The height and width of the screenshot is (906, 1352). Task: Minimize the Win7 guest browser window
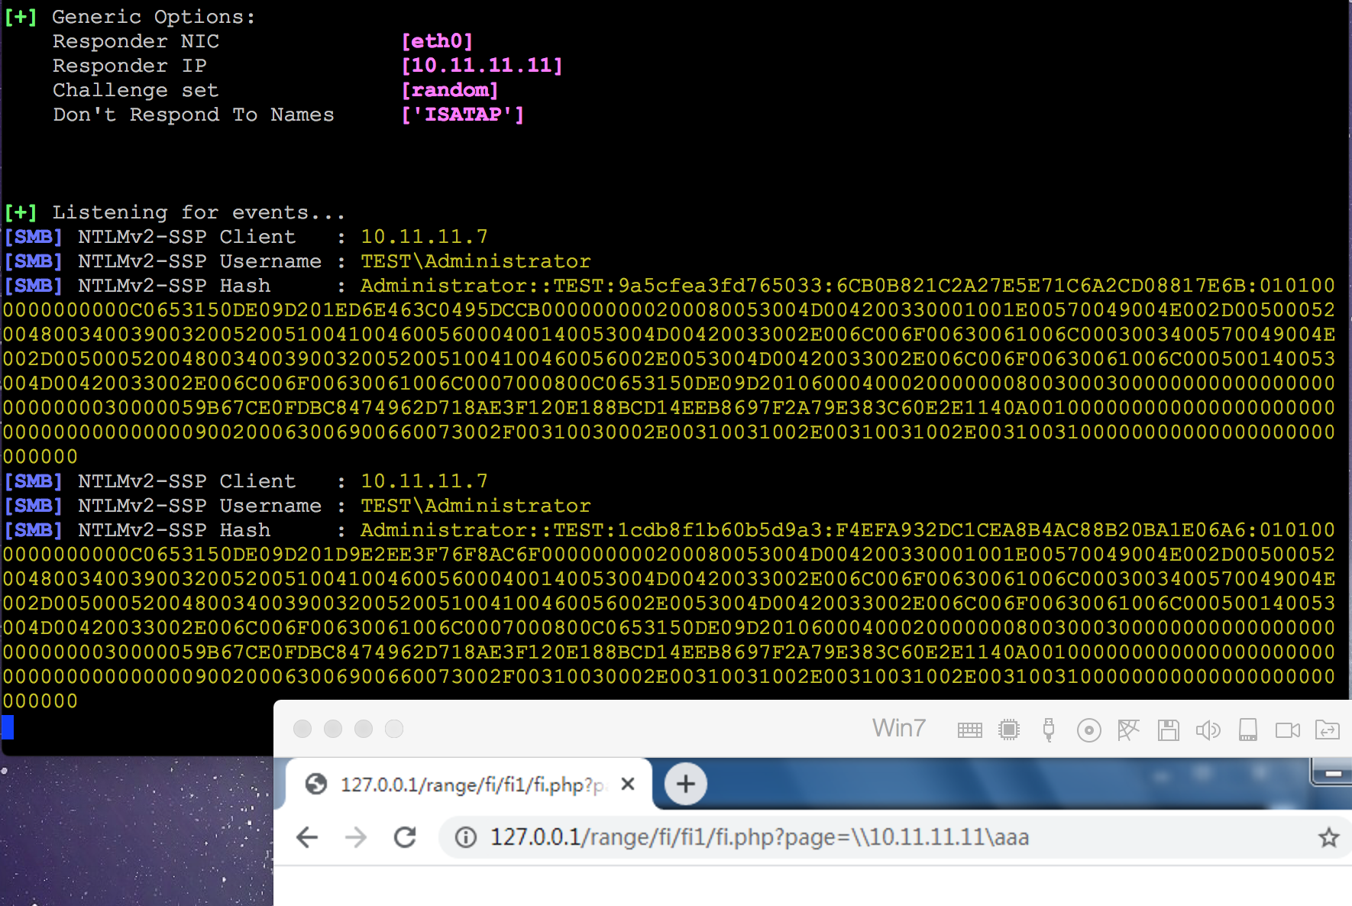1333,773
